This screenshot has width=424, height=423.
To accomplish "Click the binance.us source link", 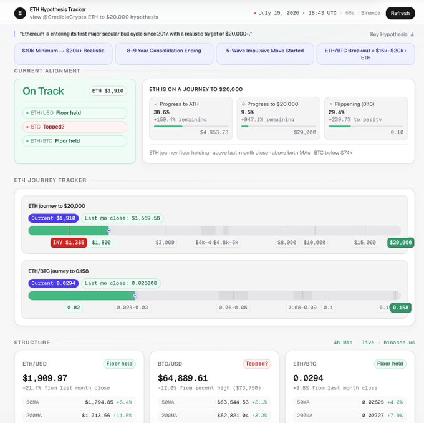I will (x=399, y=343).
